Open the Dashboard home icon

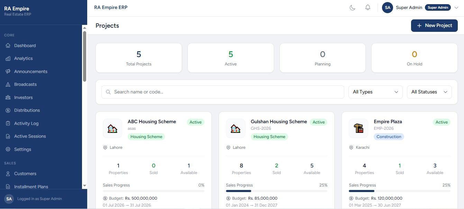pos(8,46)
